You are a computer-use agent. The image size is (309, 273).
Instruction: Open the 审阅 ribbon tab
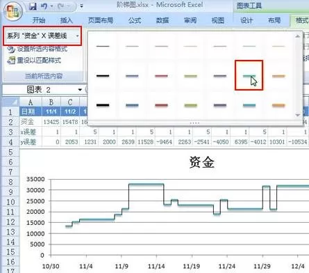190,20
